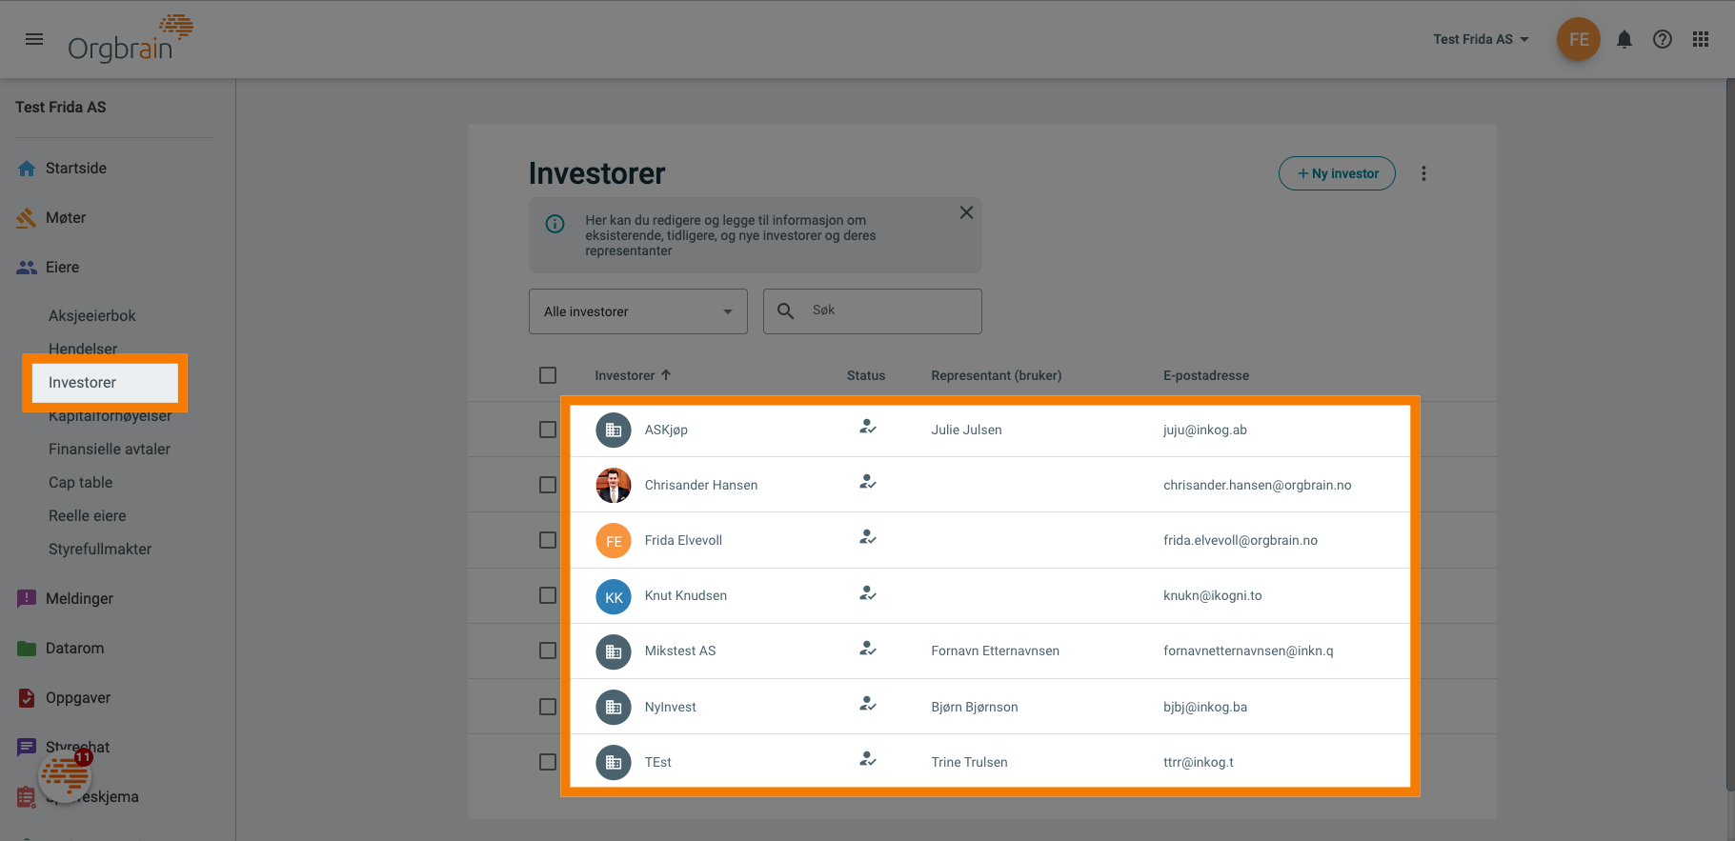This screenshot has height=841, width=1735.
Task: Select the Mikstest AS row checkbox
Action: click(x=548, y=651)
